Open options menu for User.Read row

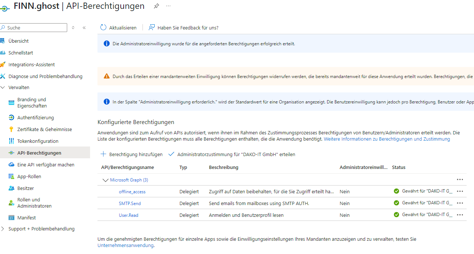(x=460, y=215)
